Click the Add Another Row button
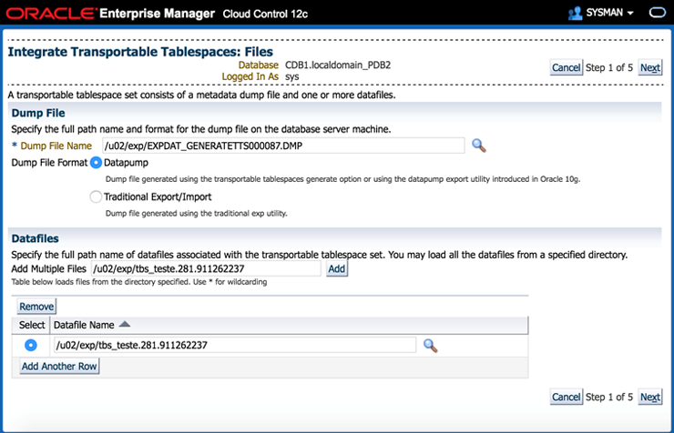 click(x=59, y=366)
